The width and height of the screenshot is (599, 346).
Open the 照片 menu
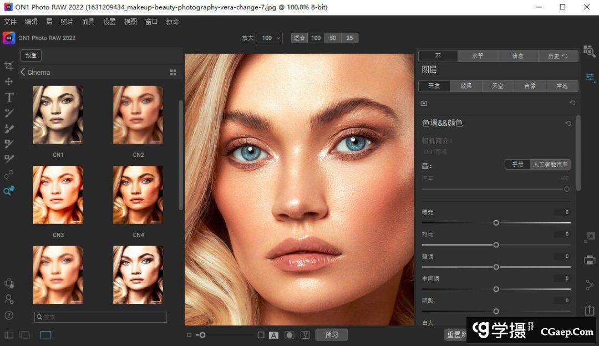point(67,22)
